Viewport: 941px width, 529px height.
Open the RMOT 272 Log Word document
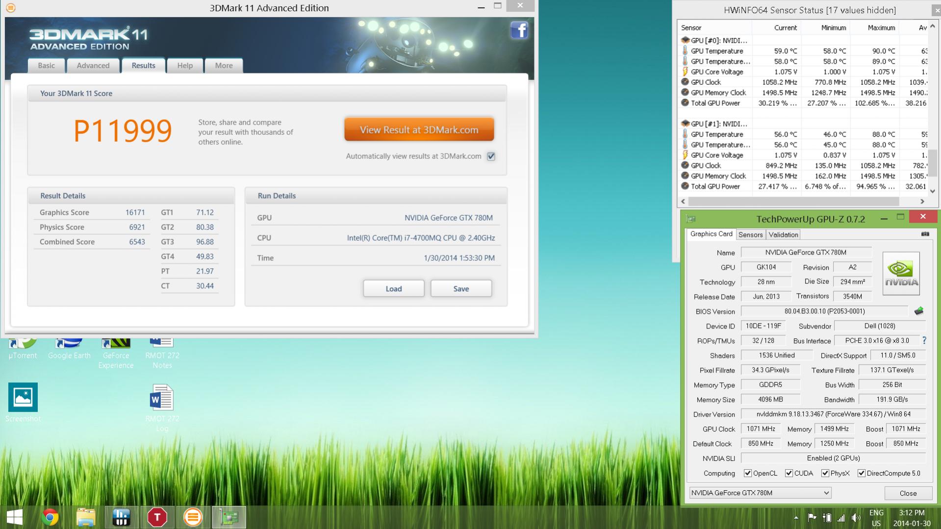click(x=162, y=407)
